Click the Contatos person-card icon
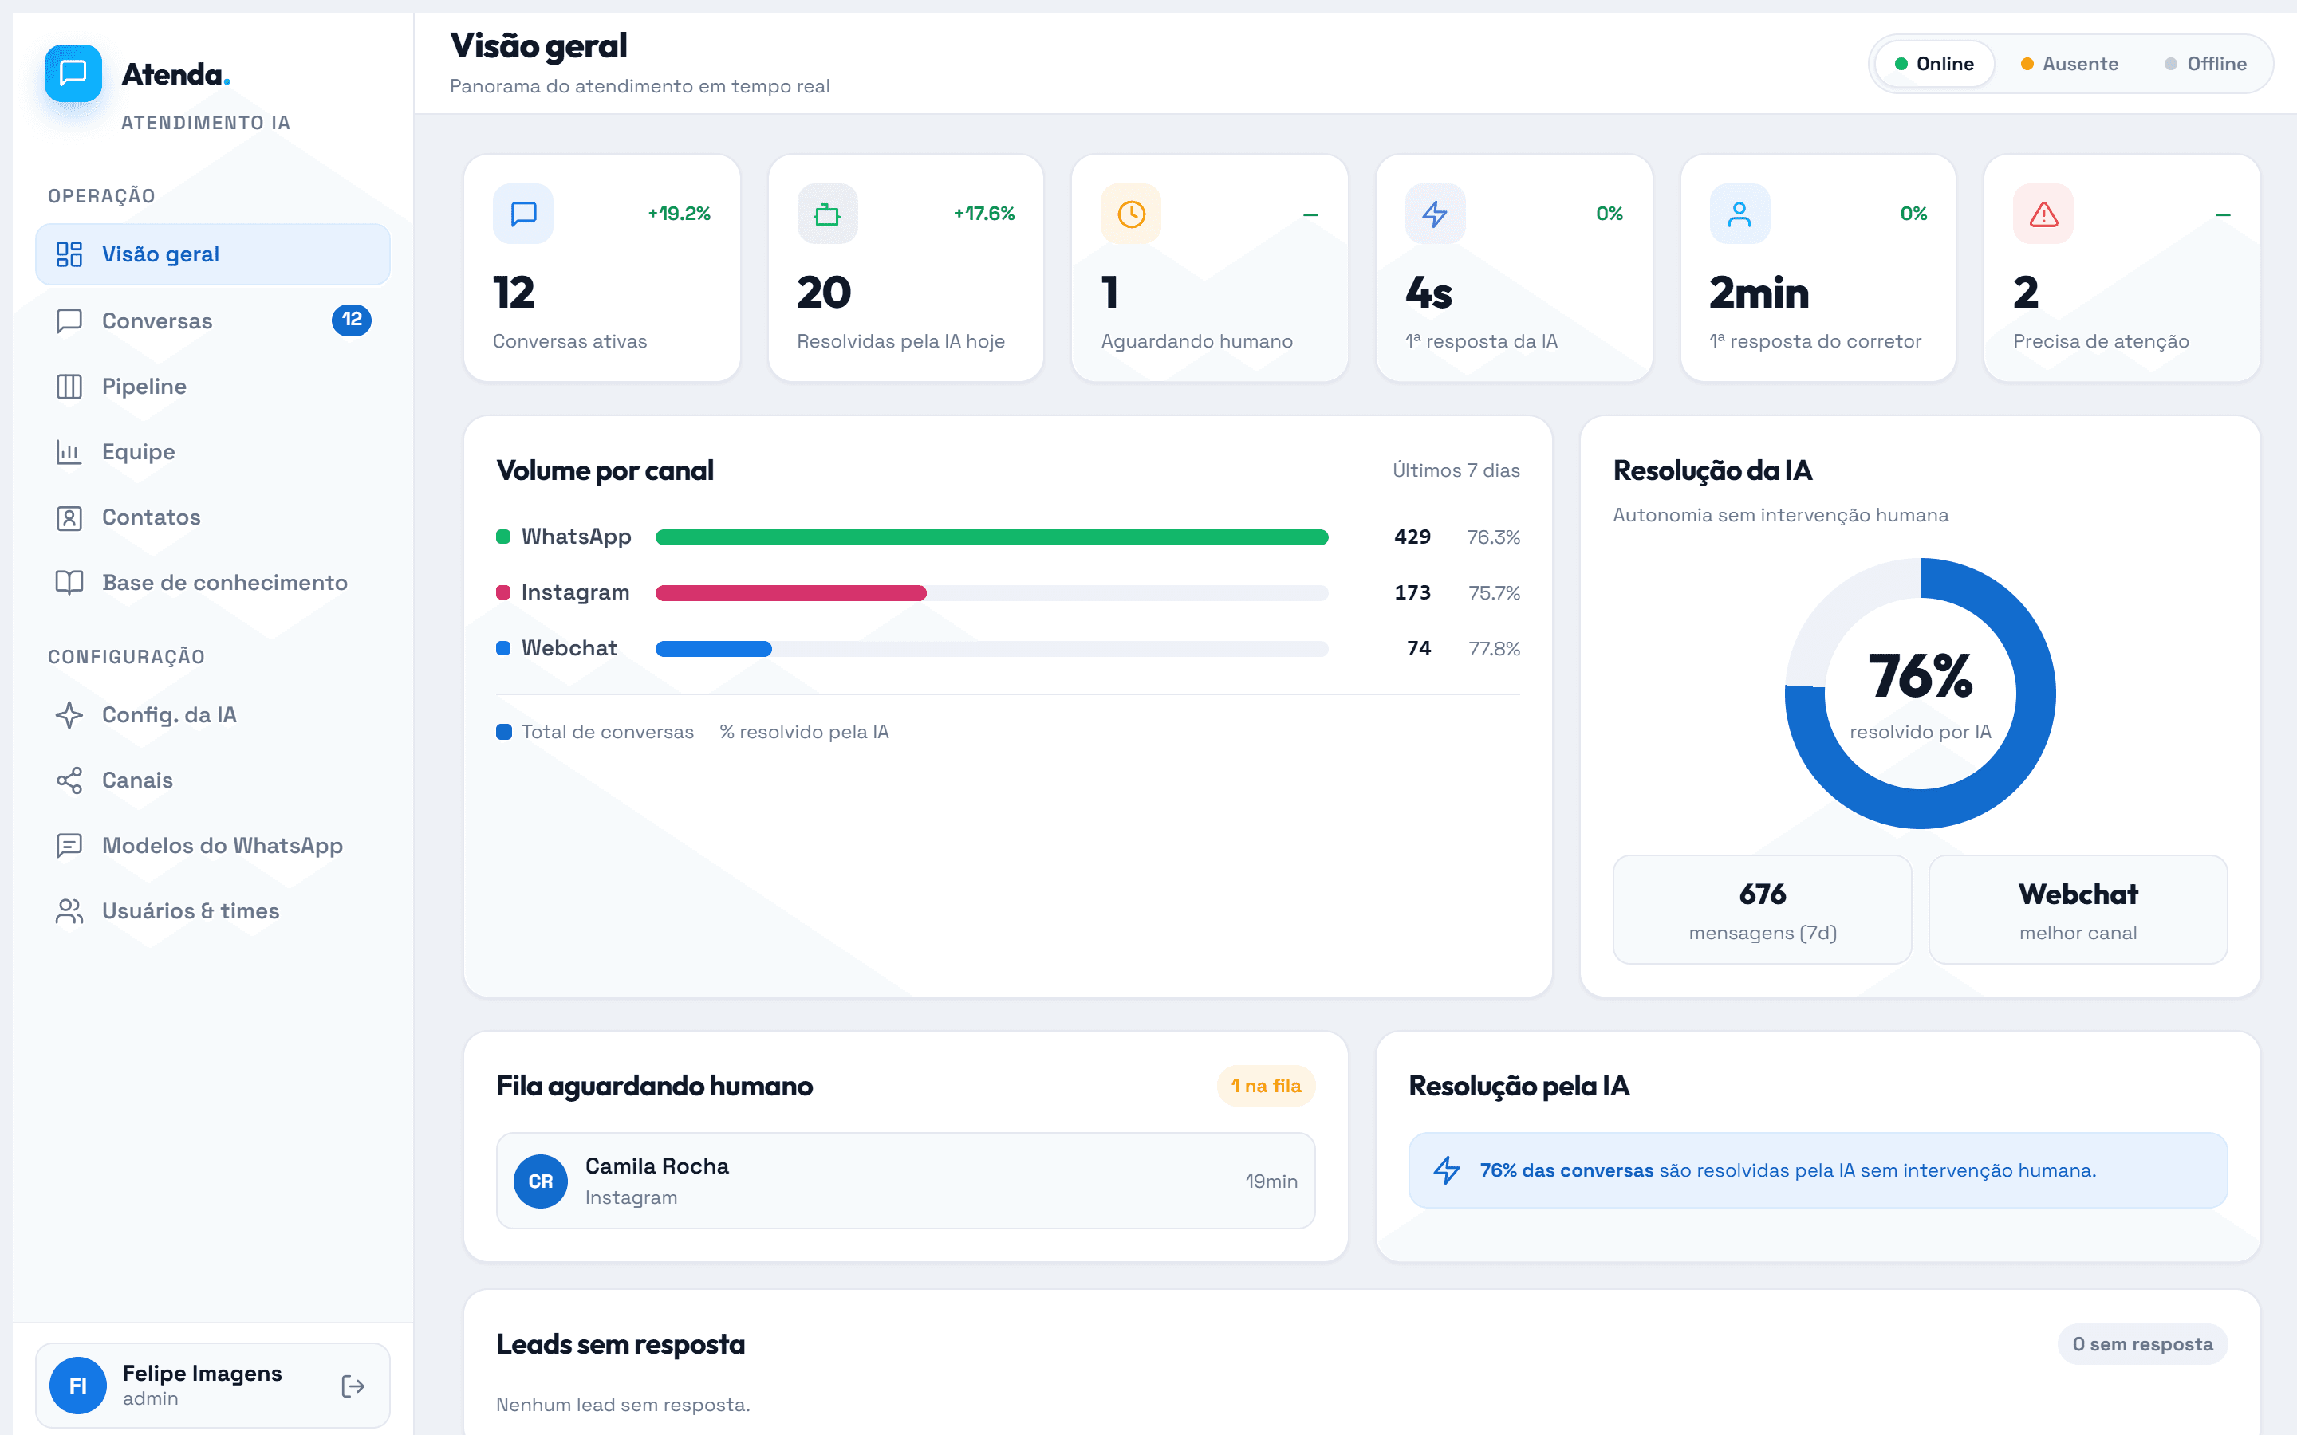This screenshot has width=2297, height=1435. tap(69, 517)
